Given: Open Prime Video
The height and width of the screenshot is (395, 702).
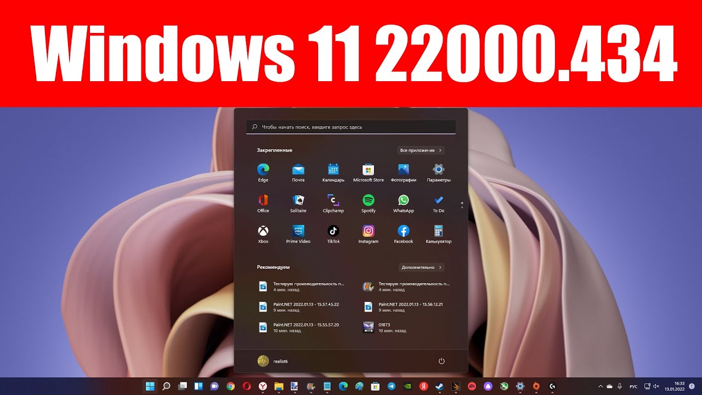Looking at the screenshot, I should 298,234.
